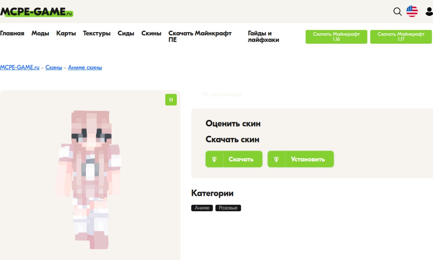Viewport: 433px width, 260px height.
Task: Open Скачать Майнкрафт ПЕ menu item
Action: (x=200, y=37)
